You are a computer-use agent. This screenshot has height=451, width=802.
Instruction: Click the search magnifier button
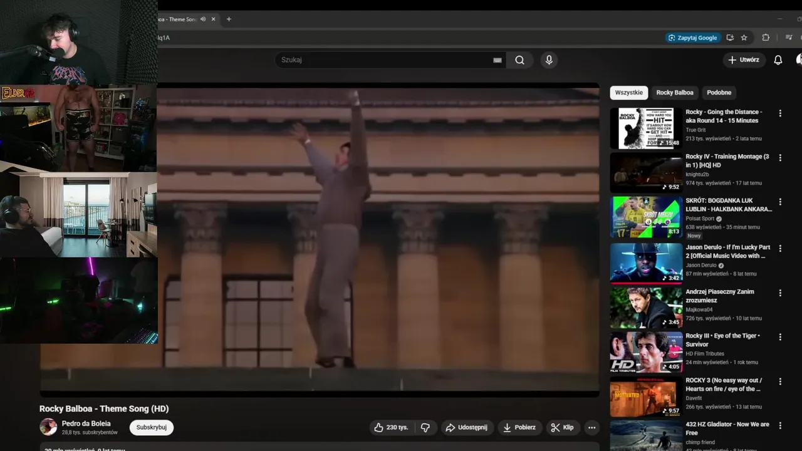pos(519,60)
